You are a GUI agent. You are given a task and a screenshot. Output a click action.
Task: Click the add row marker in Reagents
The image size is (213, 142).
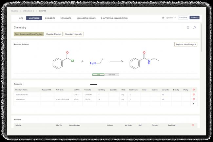pos(194,104)
